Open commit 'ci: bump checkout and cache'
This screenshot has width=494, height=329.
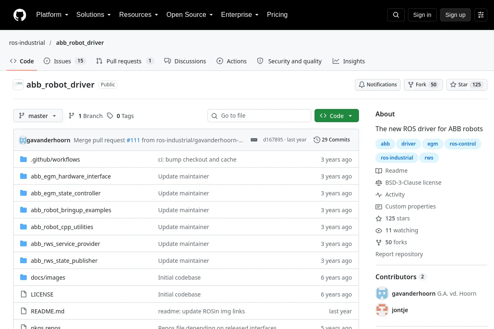point(197,160)
